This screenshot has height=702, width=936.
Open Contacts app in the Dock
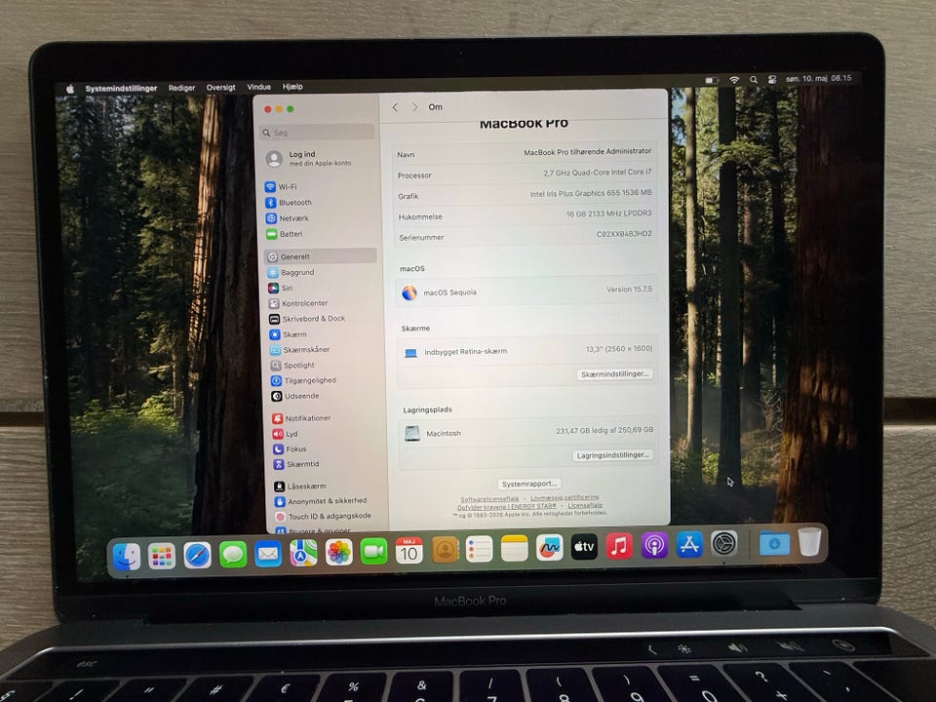[445, 550]
